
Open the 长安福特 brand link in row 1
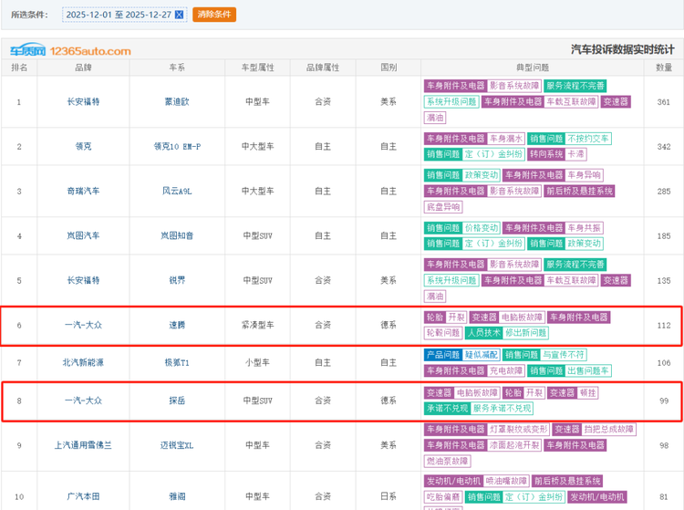pyautogui.click(x=83, y=101)
